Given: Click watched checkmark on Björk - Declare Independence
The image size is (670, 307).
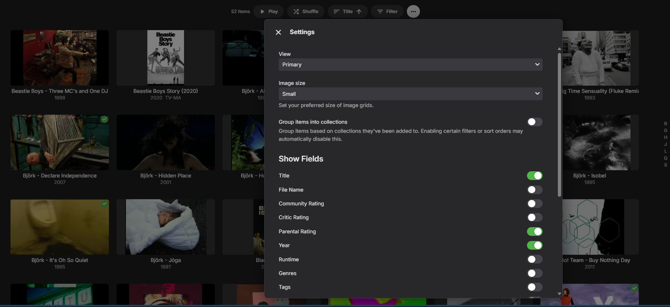Looking at the screenshot, I should [105, 119].
